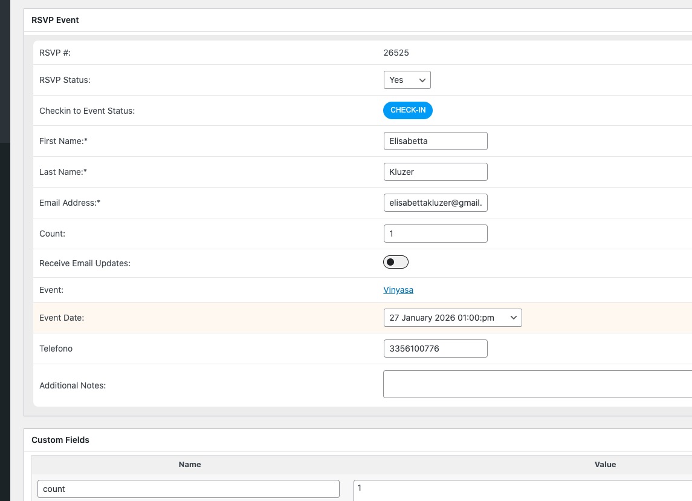Click inside the Additional Notes text area
The height and width of the screenshot is (501, 692).
(537, 384)
